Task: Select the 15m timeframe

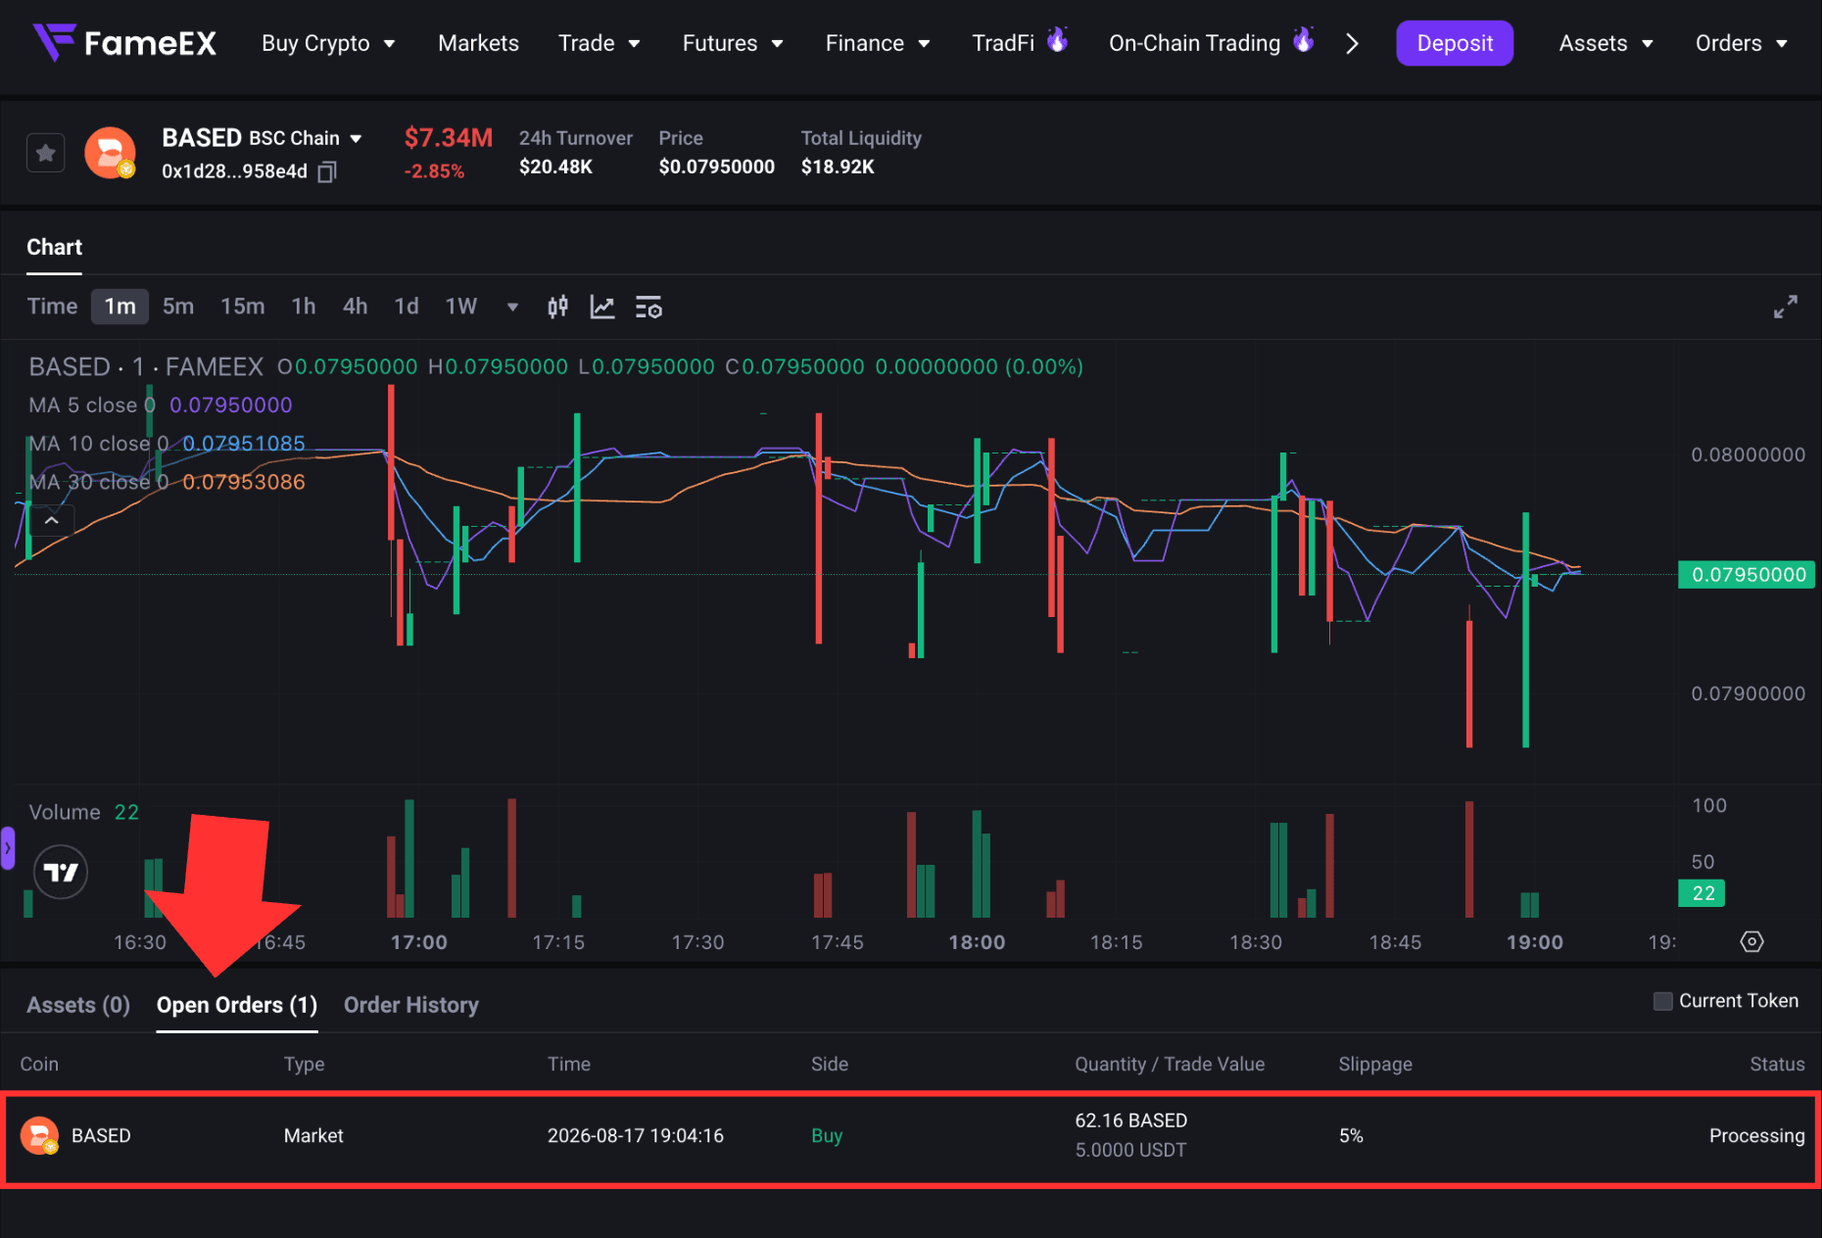Action: click(x=243, y=307)
